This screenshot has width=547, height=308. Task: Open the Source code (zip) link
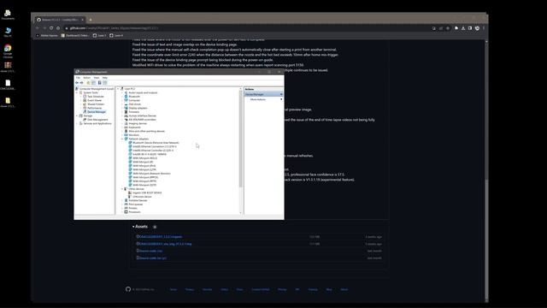click(150, 251)
